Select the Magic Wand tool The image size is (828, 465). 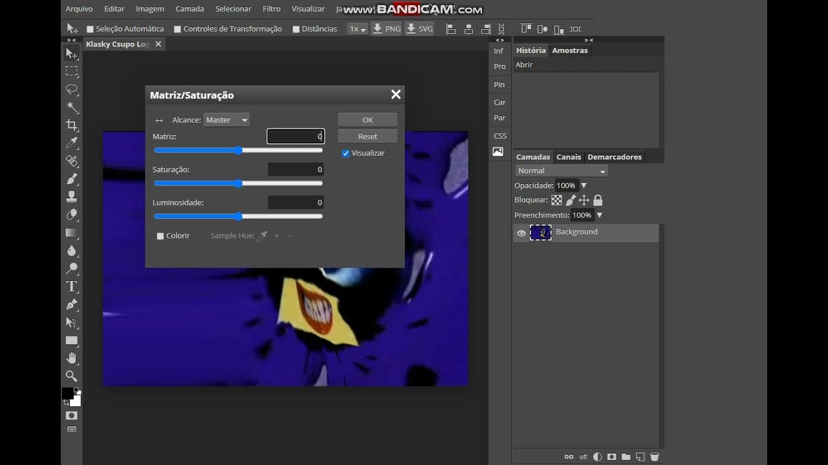[72, 107]
